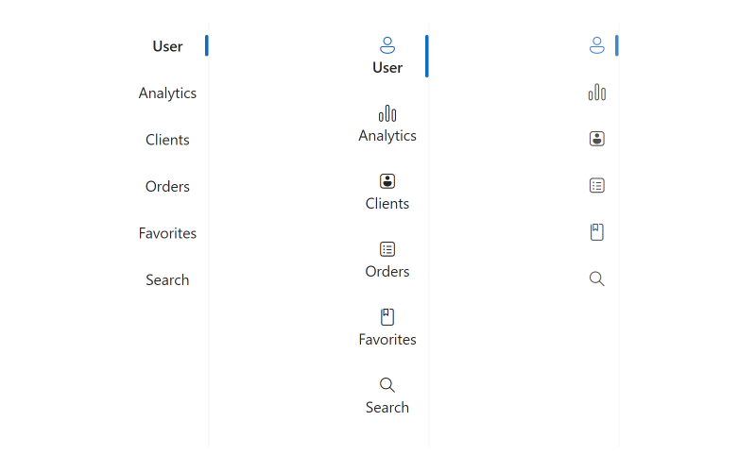The height and width of the screenshot is (472, 756).
Task: Select the bookmark icon in the icon-only list
Action: click(596, 232)
